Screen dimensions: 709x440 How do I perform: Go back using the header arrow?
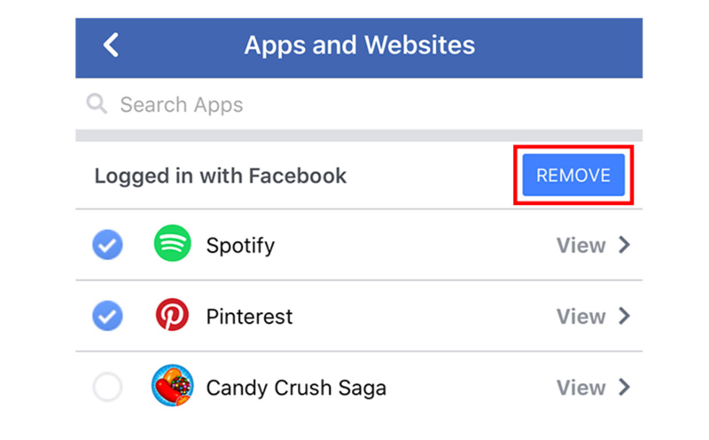coord(111,45)
